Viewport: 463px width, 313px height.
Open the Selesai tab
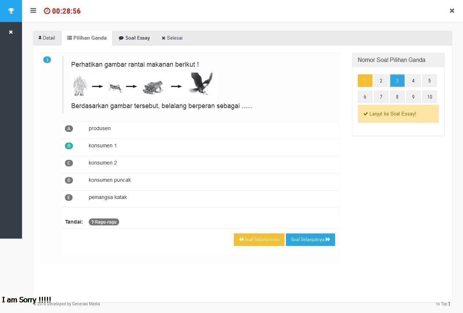click(172, 38)
